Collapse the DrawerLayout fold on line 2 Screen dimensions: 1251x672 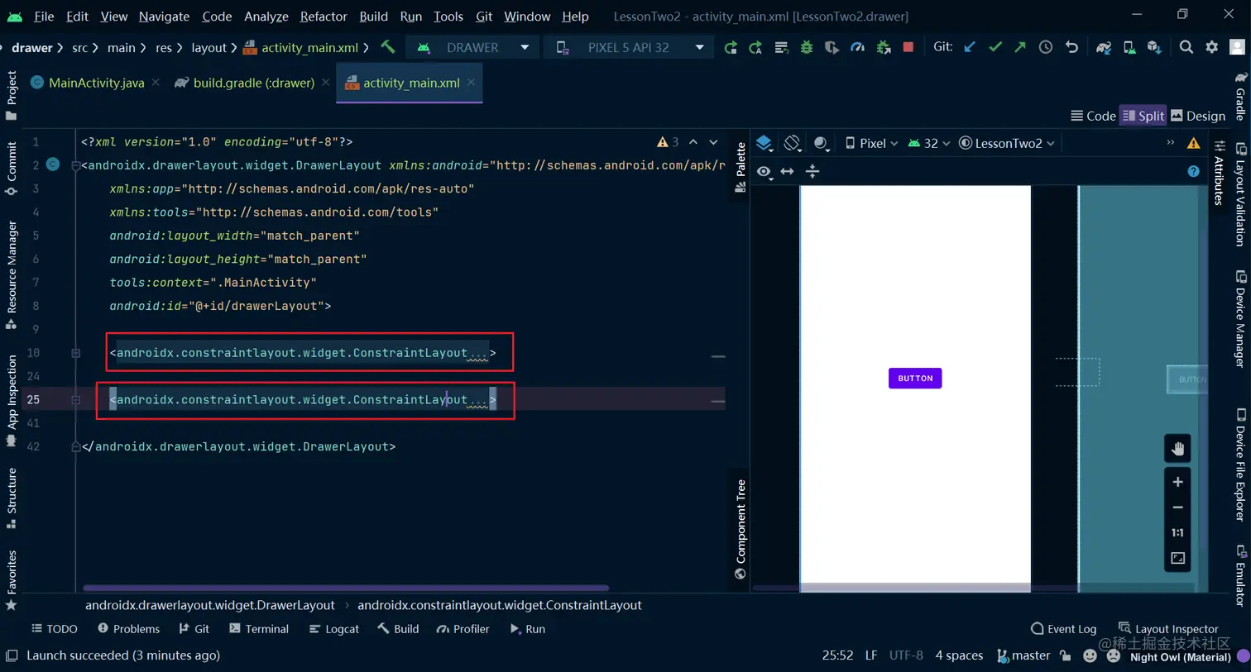pyautogui.click(x=75, y=165)
